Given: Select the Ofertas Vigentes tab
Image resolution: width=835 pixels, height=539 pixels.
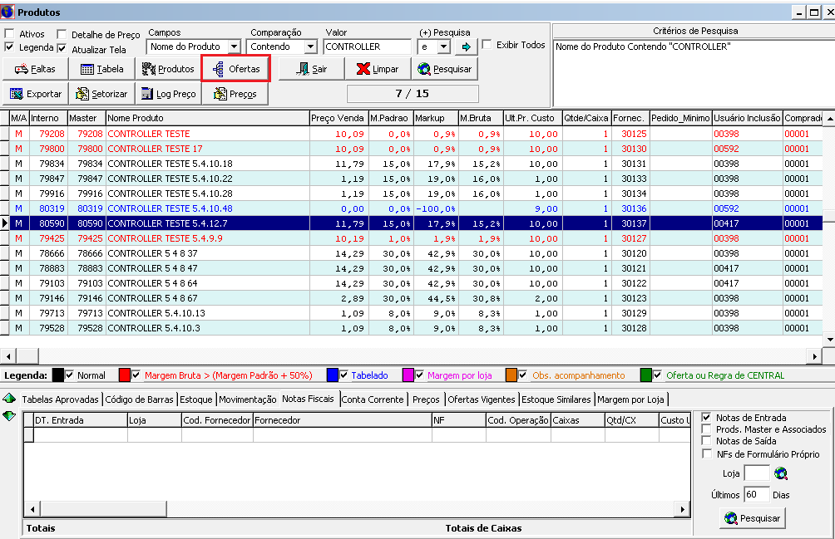Looking at the screenshot, I should click(x=482, y=399).
